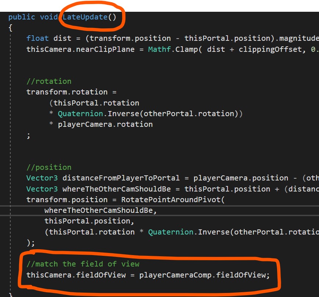Viewport: 319px width, 297px height.
Task: Click playerCamera.rotation in the rotation assignment
Action: coord(105,124)
